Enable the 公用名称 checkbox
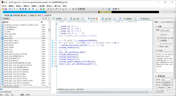This screenshot has width=176, height=96. coord(158,41)
